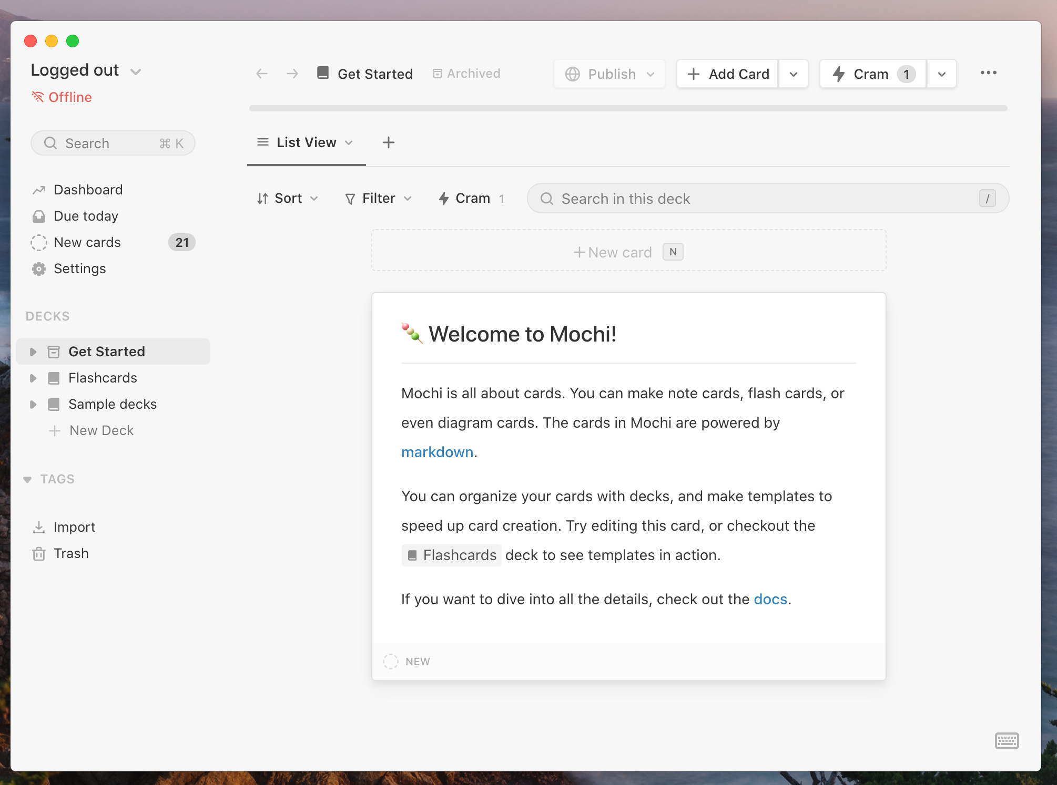Select the List View tab
The width and height of the screenshot is (1057, 785).
(x=306, y=142)
